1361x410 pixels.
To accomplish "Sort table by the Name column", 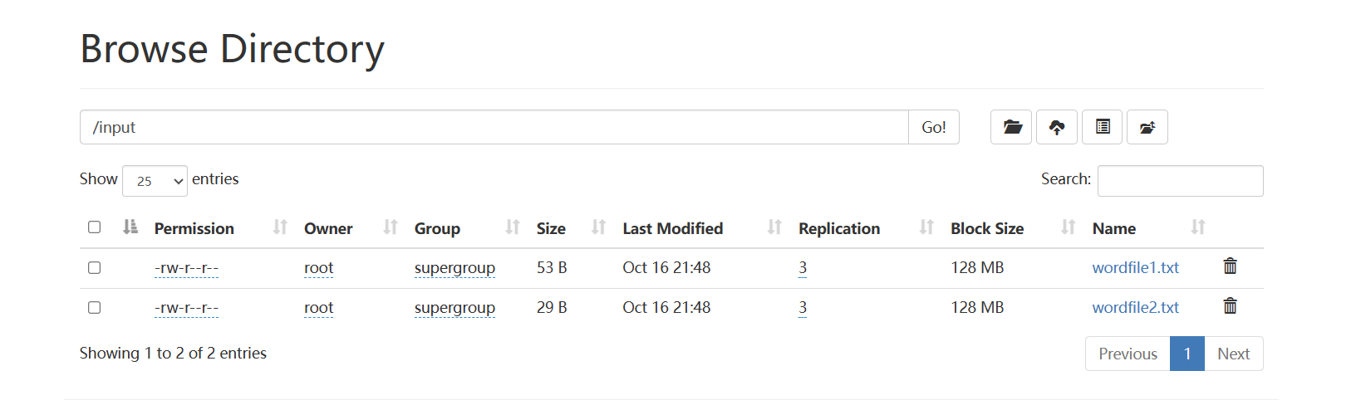I will pos(1114,228).
